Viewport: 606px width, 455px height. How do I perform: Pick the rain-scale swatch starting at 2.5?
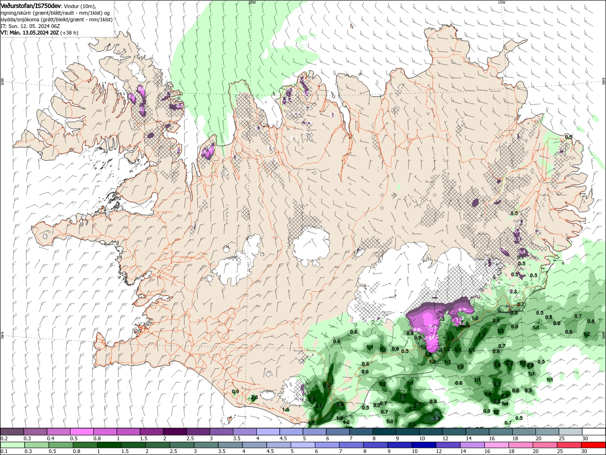tap(182, 445)
